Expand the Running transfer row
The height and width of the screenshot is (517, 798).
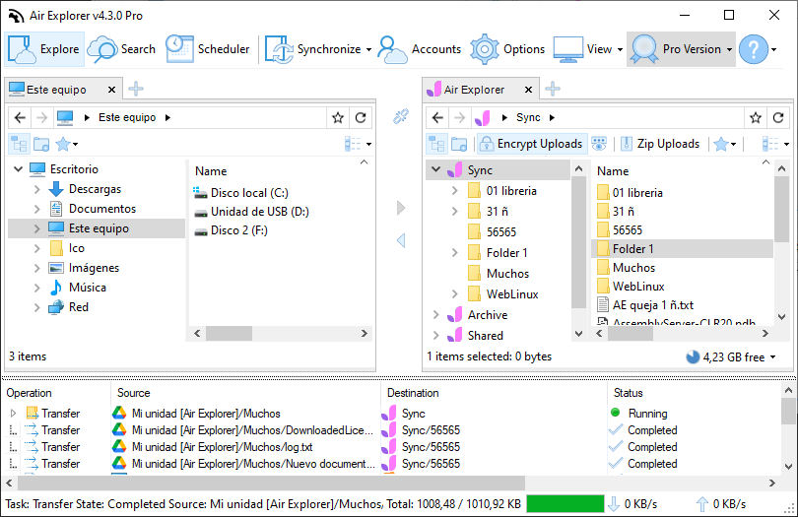click(x=13, y=414)
